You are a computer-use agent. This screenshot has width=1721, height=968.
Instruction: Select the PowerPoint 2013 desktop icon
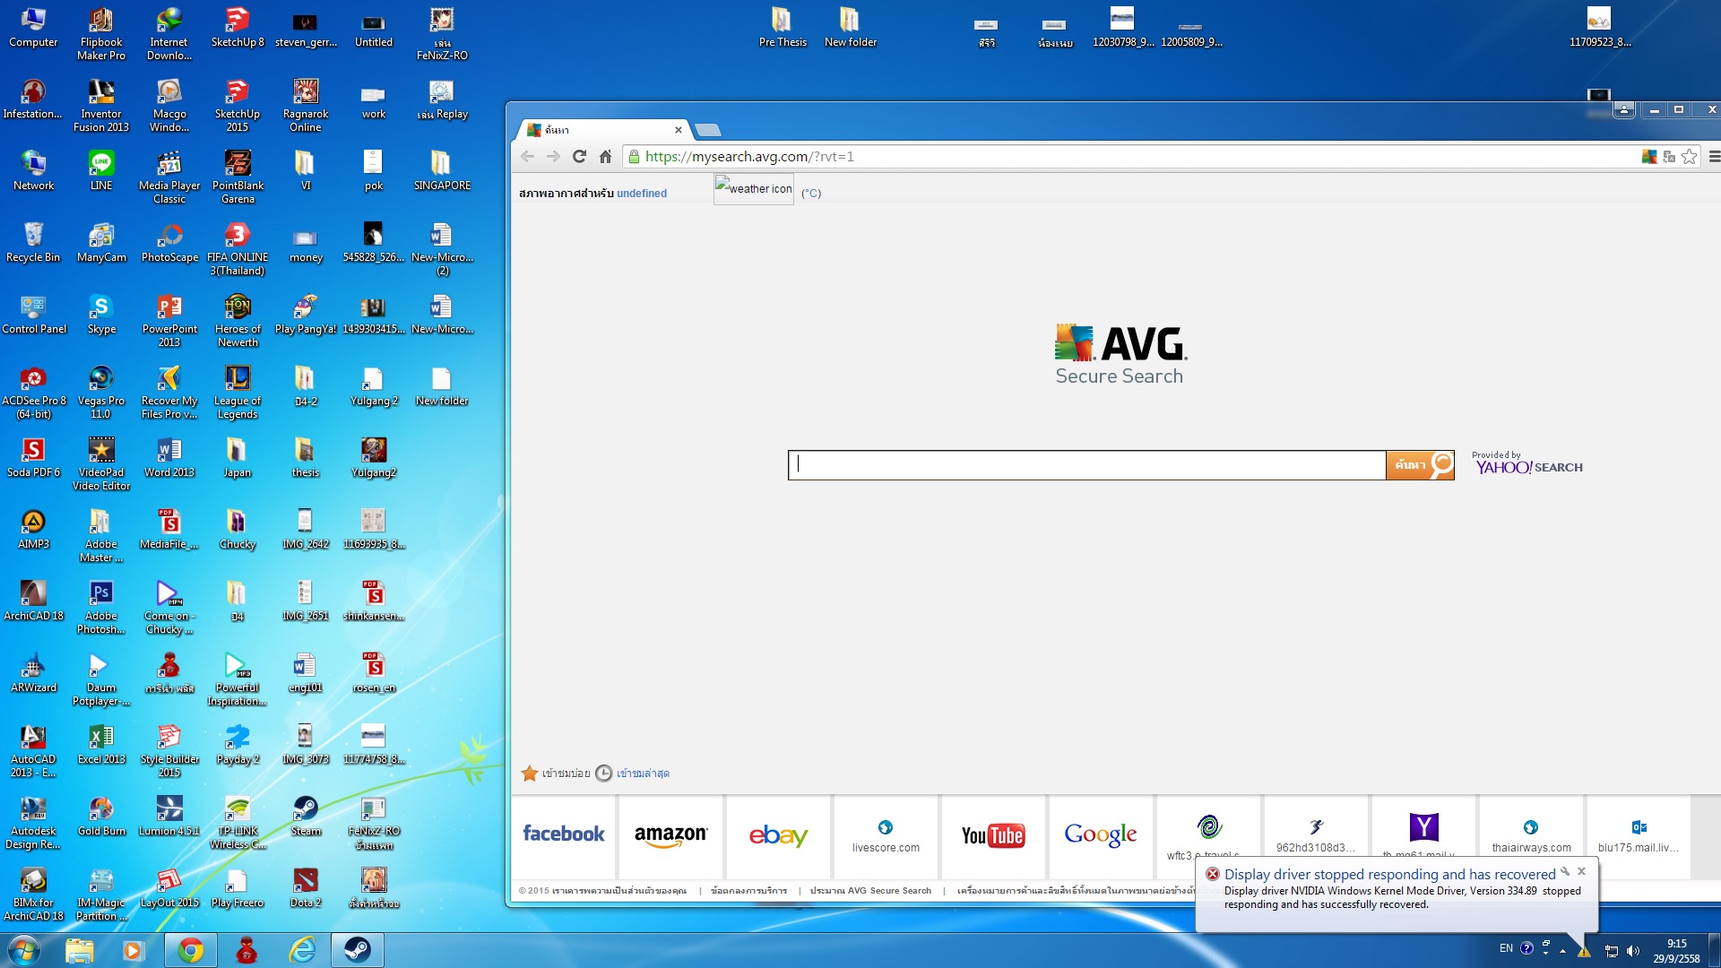[169, 320]
